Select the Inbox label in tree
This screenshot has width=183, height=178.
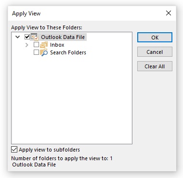pyautogui.click(x=57, y=45)
